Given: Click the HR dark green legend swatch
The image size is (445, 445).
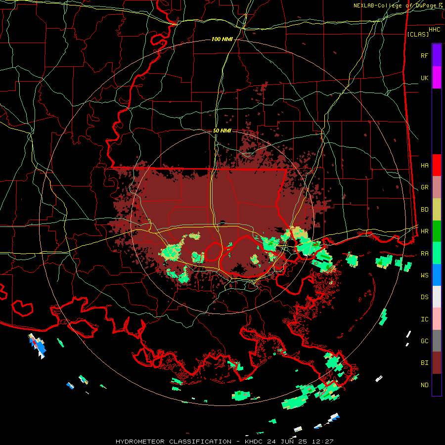Looking at the screenshot, I should (437, 231).
